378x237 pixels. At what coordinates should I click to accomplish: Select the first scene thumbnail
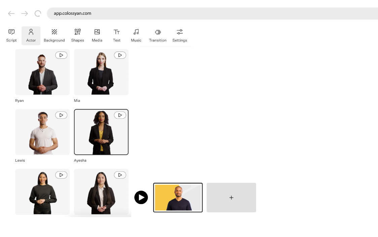(178, 197)
